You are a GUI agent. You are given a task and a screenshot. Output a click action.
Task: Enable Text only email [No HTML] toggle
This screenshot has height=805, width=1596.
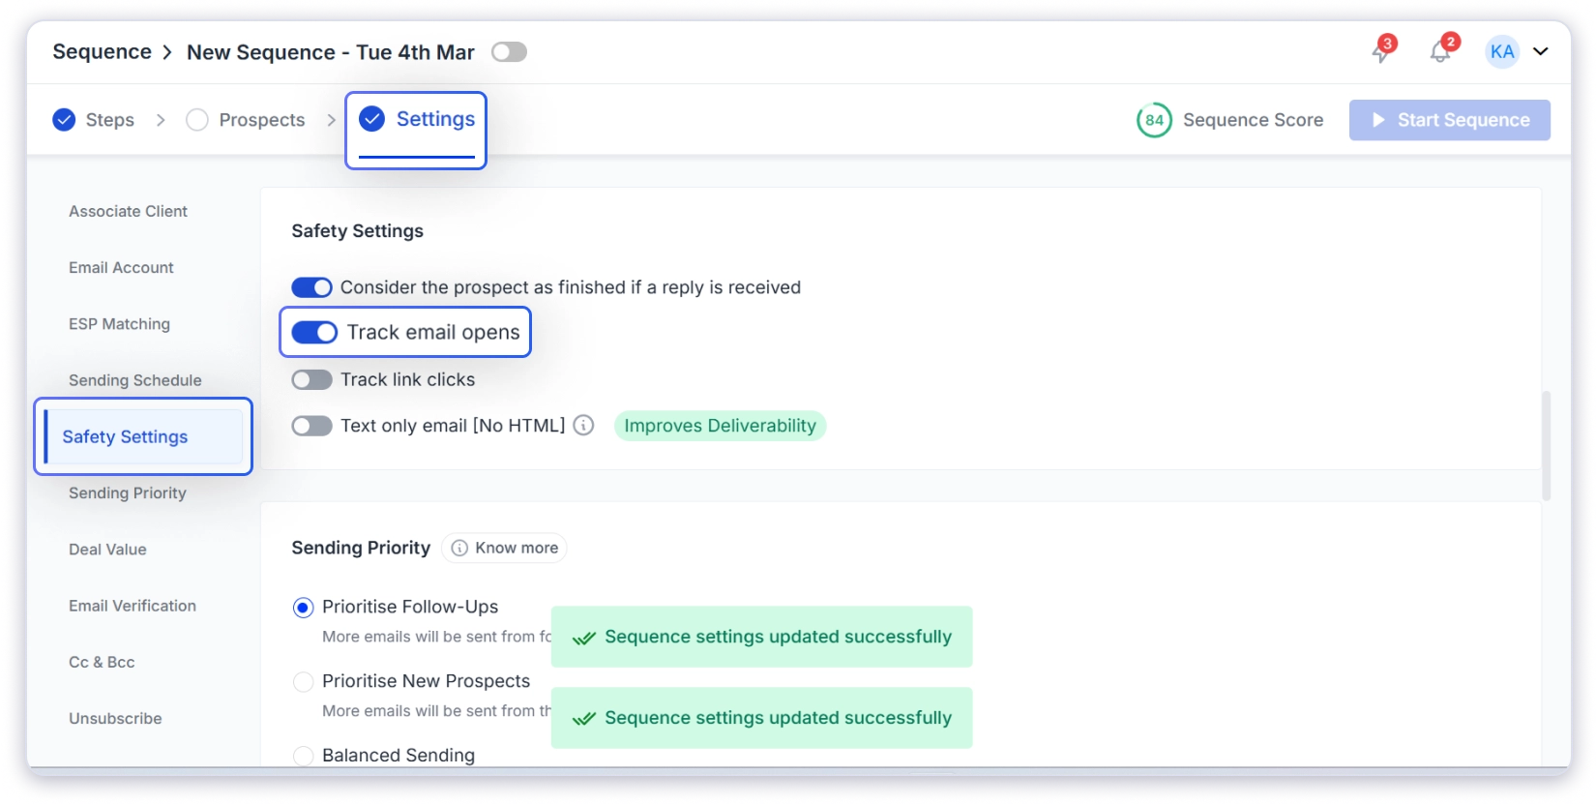point(311,426)
